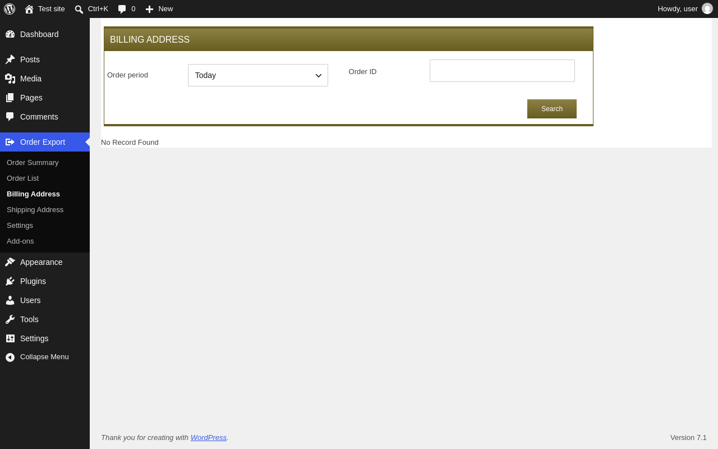718x449 pixels.
Task: Click the Search button
Action: [x=552, y=109]
